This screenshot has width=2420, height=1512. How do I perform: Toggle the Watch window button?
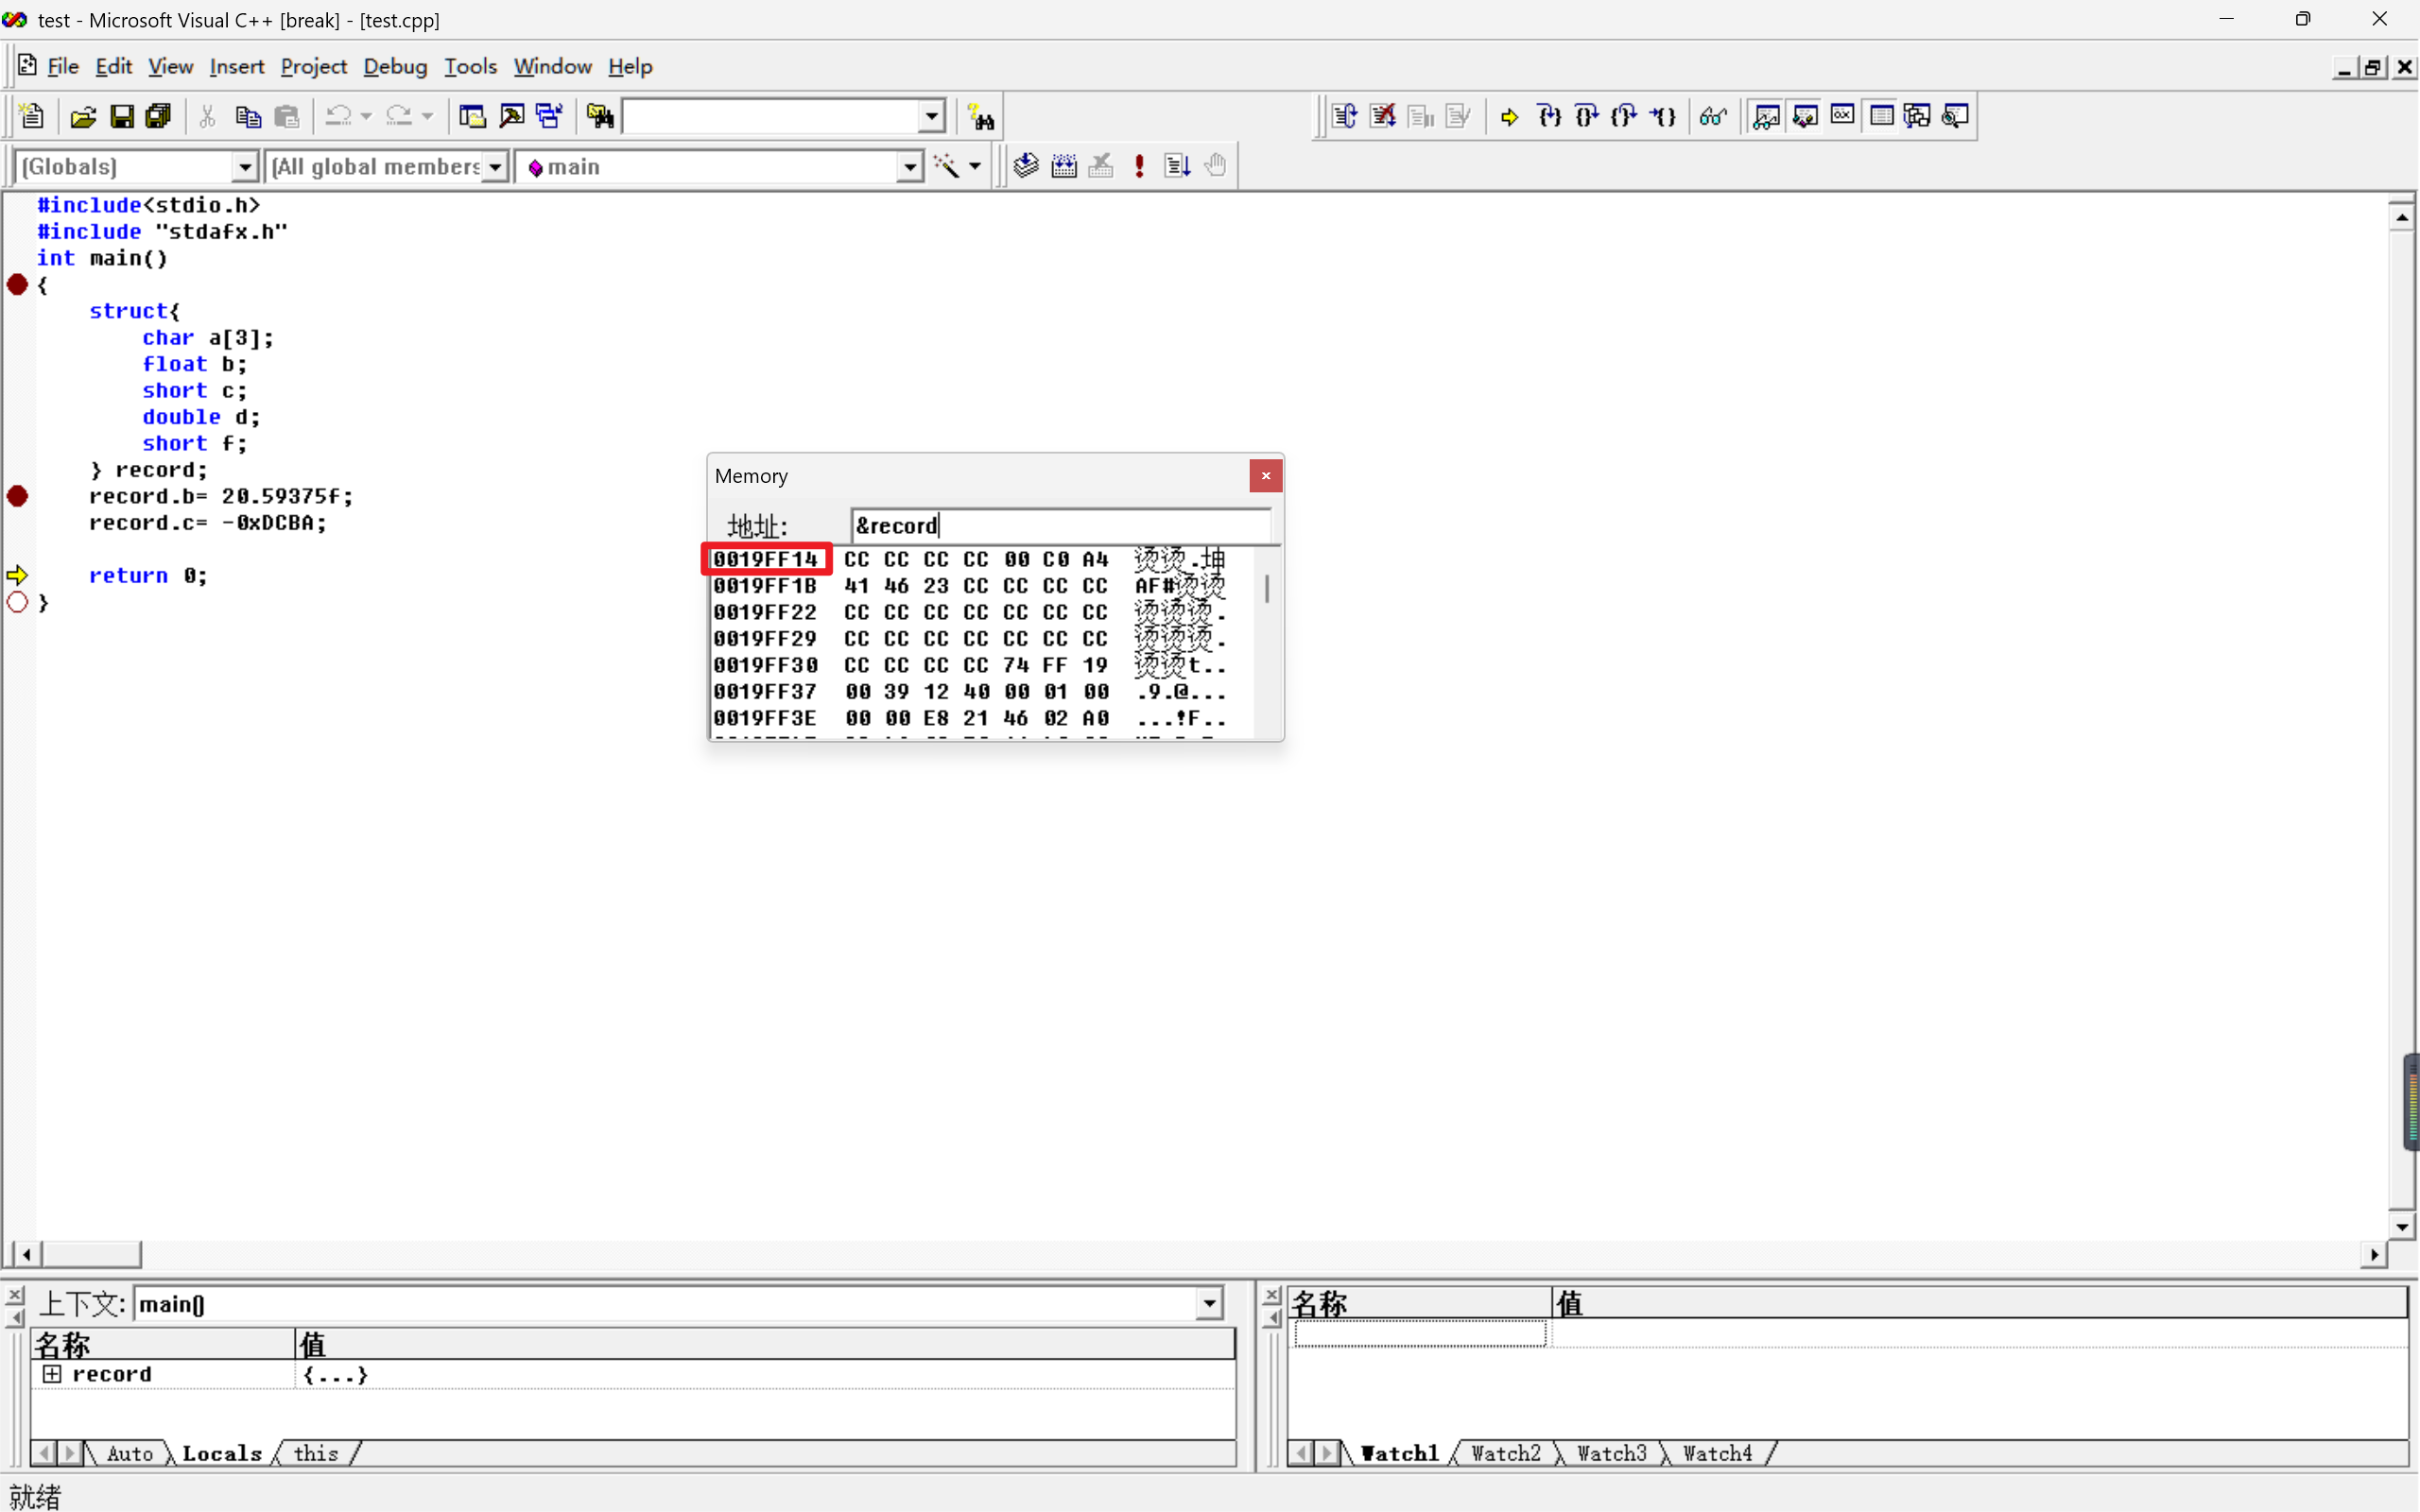(x=1766, y=116)
